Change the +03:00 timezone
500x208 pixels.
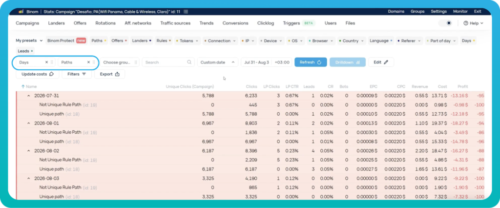pyautogui.click(x=282, y=62)
